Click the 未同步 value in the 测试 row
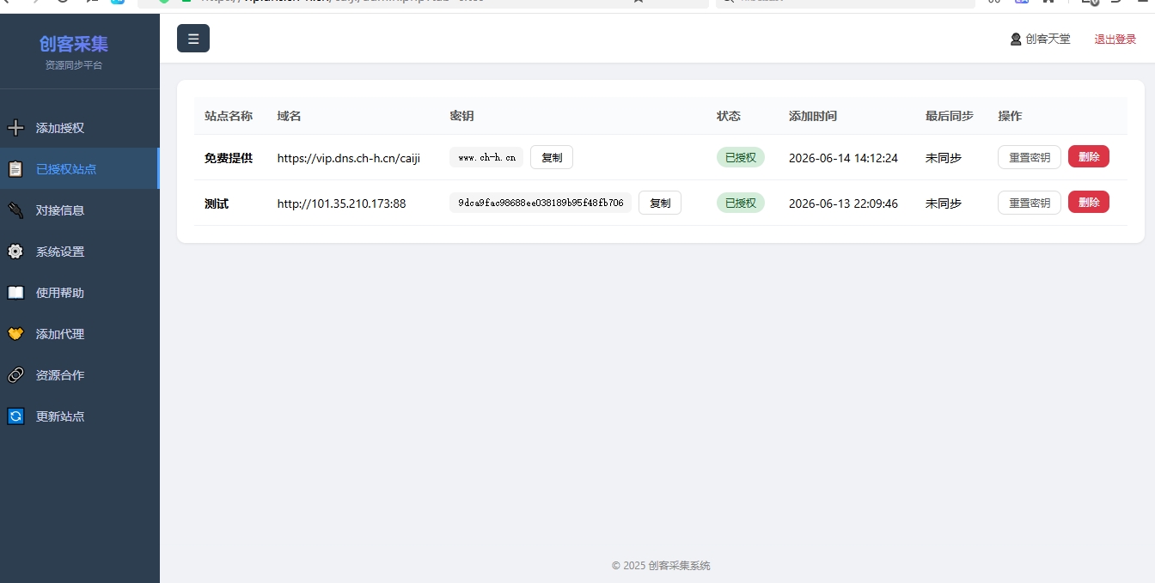This screenshot has width=1155, height=583. click(x=944, y=203)
